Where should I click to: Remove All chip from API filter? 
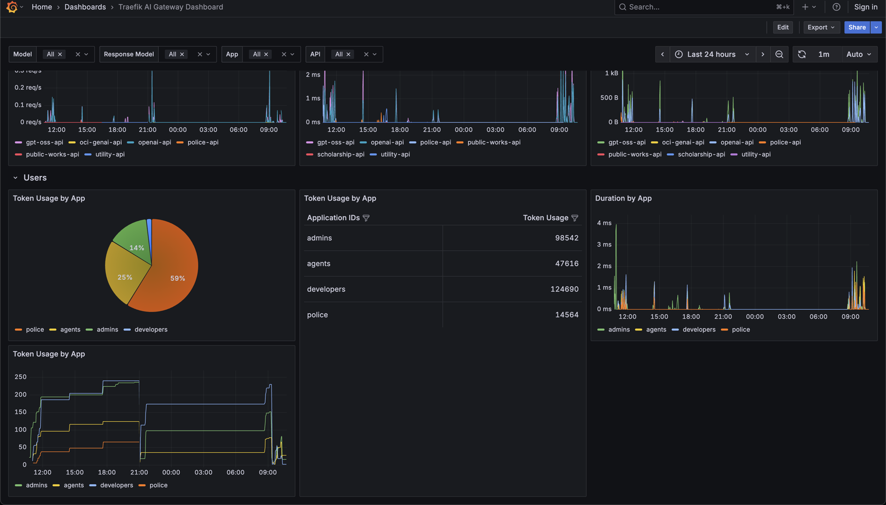[x=348, y=54]
